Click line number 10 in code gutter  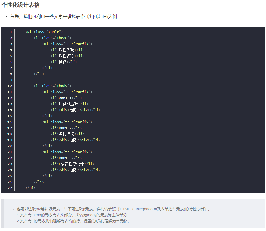click(x=10, y=86)
